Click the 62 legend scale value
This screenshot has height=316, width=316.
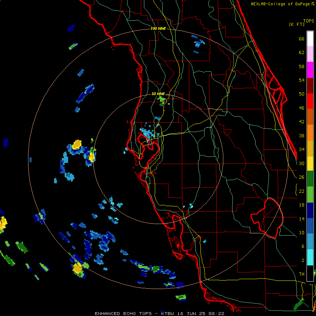coord(302,53)
